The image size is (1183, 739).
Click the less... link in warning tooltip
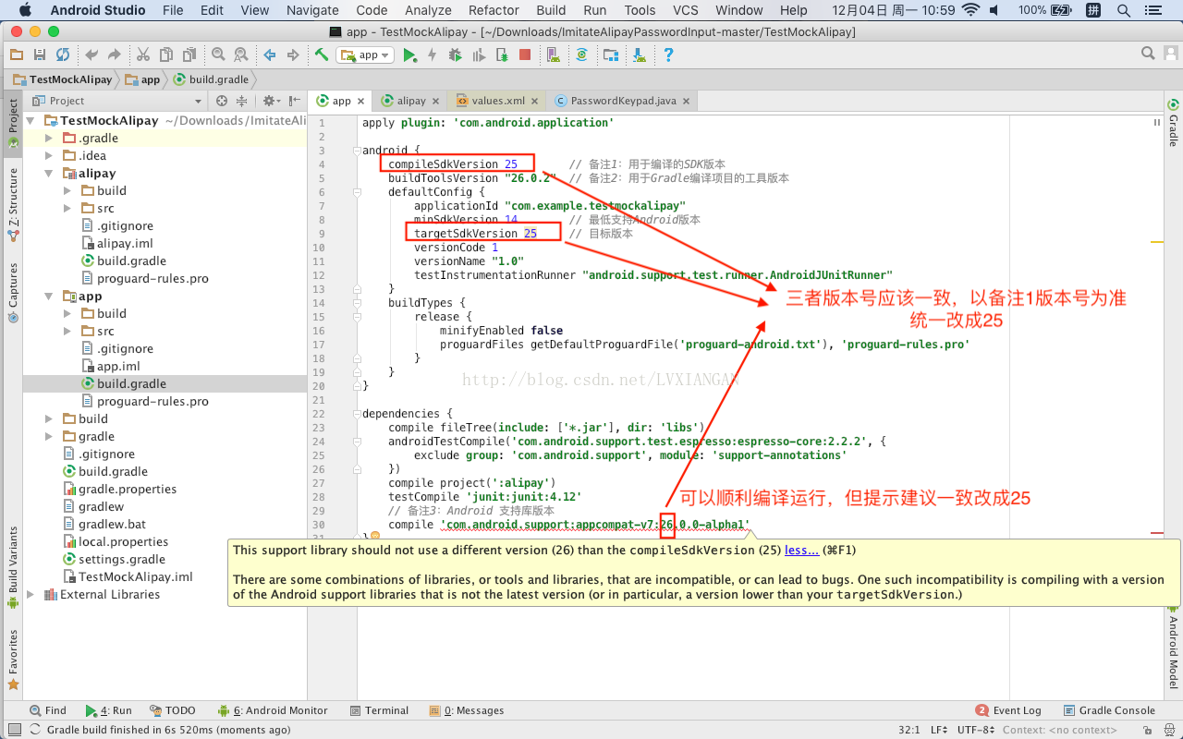tap(801, 550)
